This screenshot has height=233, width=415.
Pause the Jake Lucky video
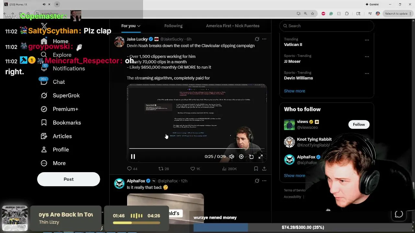(133, 157)
